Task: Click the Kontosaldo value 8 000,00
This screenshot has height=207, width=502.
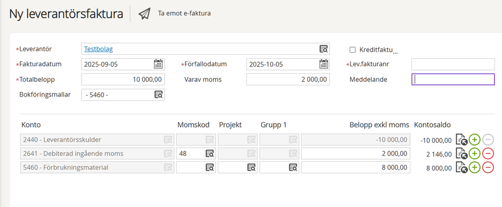Action: pyautogui.click(x=439, y=168)
